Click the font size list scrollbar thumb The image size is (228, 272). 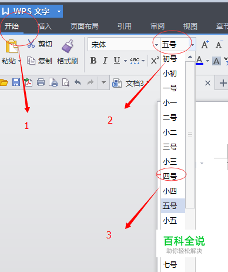pyautogui.click(x=190, y=135)
